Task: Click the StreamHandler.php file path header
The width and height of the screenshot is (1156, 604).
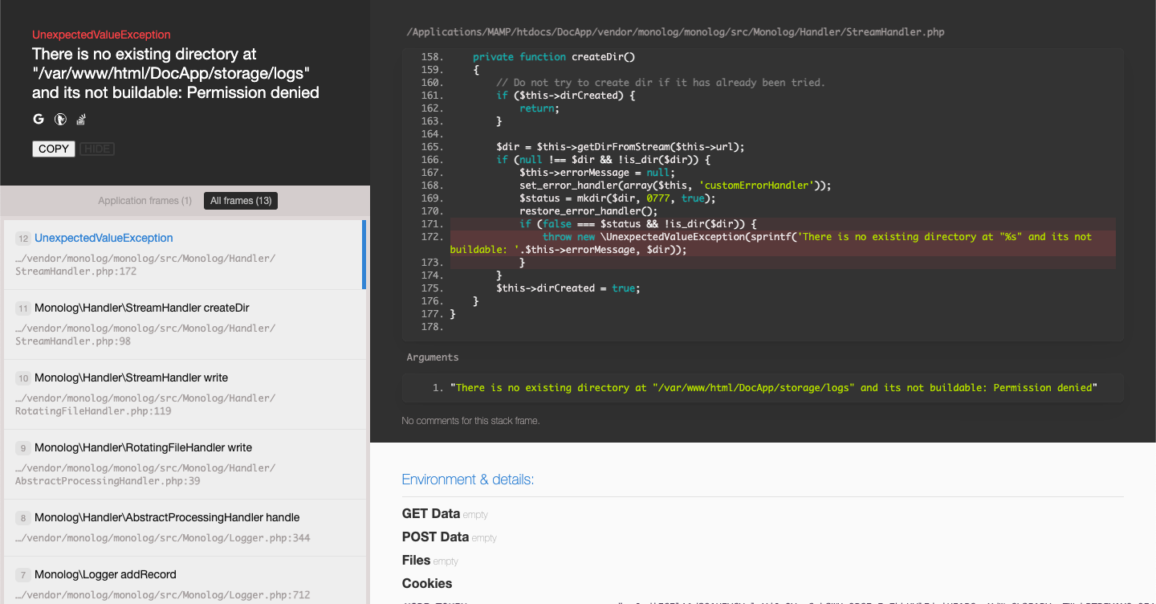Action: (676, 32)
